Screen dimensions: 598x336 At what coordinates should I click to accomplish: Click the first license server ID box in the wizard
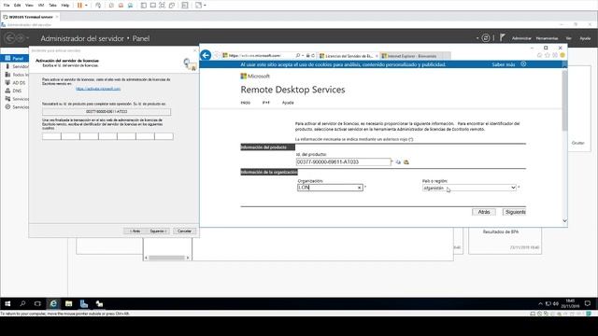tap(51, 136)
